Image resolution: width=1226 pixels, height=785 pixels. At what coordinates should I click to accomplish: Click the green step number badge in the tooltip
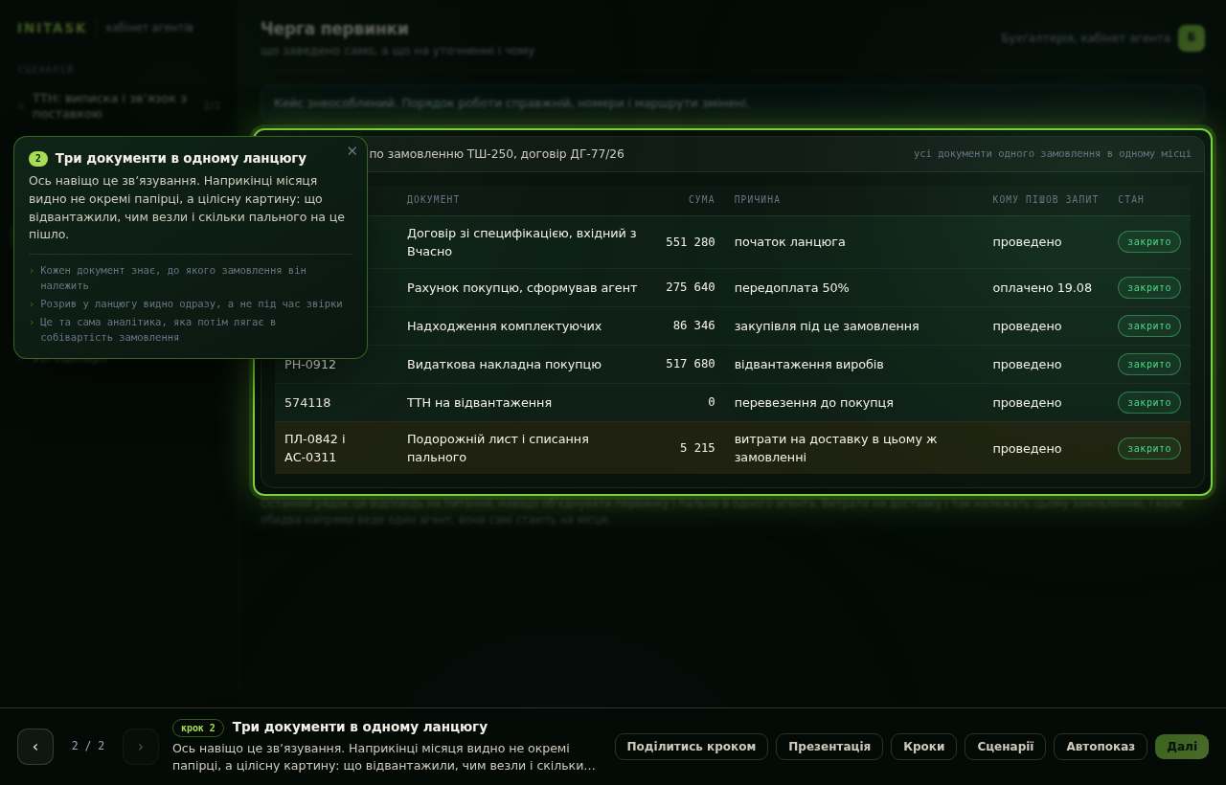[38, 159]
